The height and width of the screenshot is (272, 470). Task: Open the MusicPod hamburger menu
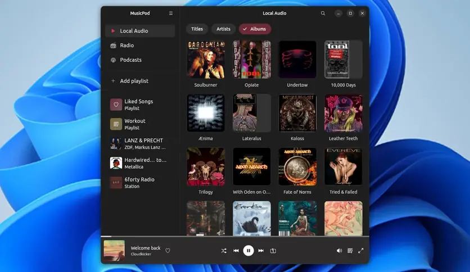(171, 13)
